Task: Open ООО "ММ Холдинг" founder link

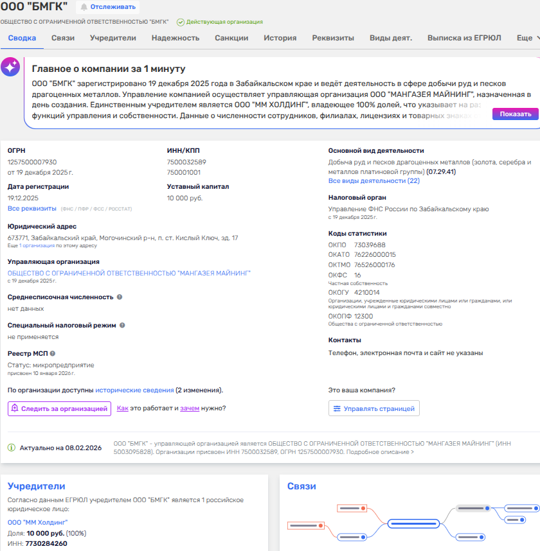Action: point(37,522)
